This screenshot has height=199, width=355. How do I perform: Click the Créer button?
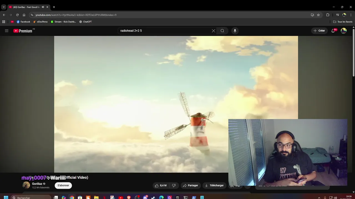click(x=319, y=31)
